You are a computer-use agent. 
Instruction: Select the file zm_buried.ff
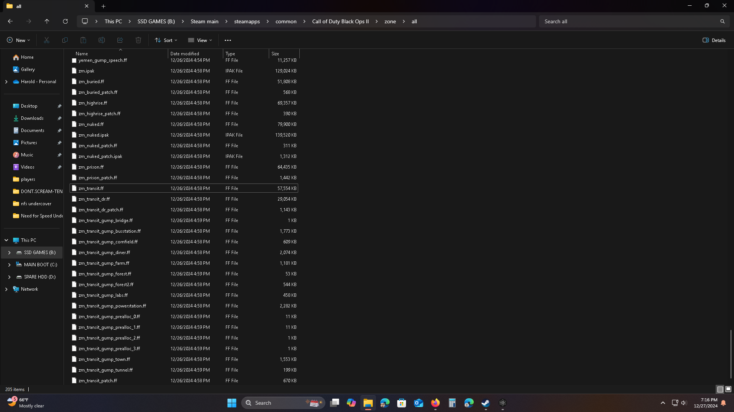pyautogui.click(x=184, y=82)
